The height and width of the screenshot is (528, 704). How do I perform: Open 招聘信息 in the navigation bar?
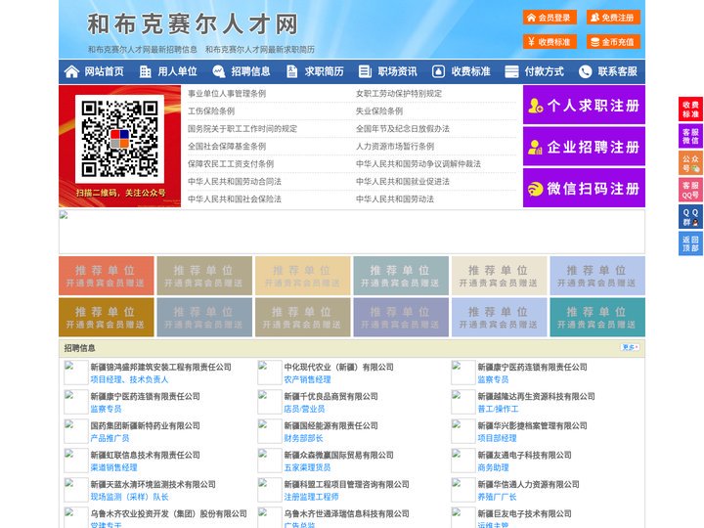(x=250, y=71)
